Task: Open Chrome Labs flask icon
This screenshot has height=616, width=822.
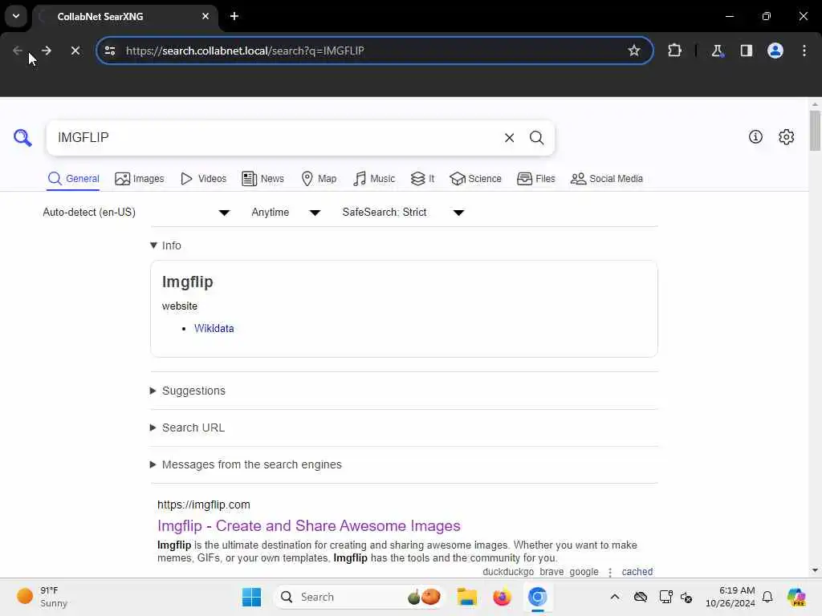Action: click(x=717, y=51)
